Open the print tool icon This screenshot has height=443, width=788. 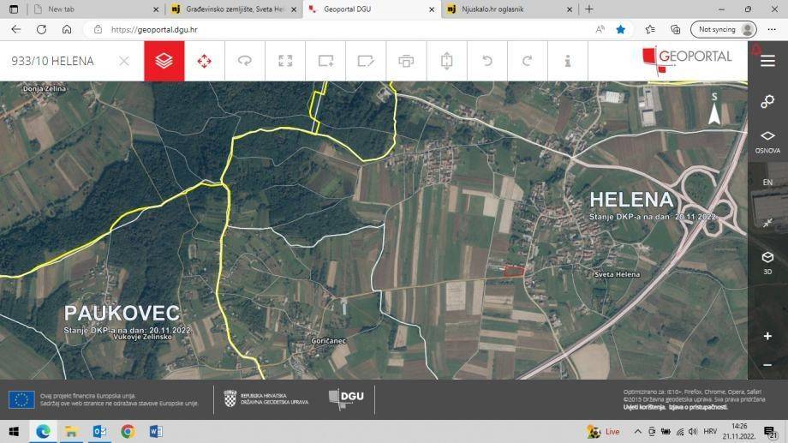(406, 61)
